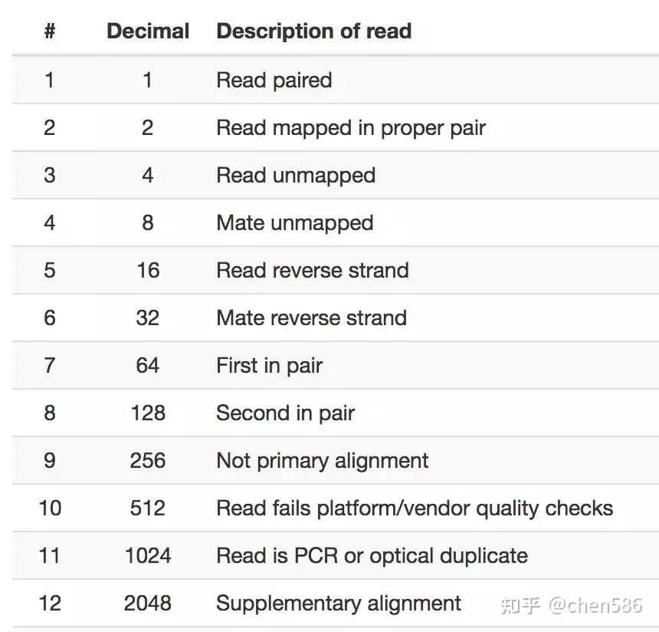Screen dimensions: 659x632
Task: Click the 'First in pair' description
Action: [x=269, y=365]
